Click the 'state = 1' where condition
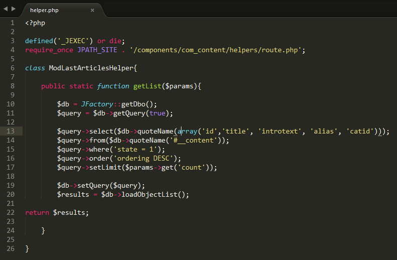397x260 pixels. pyautogui.click(x=139, y=149)
